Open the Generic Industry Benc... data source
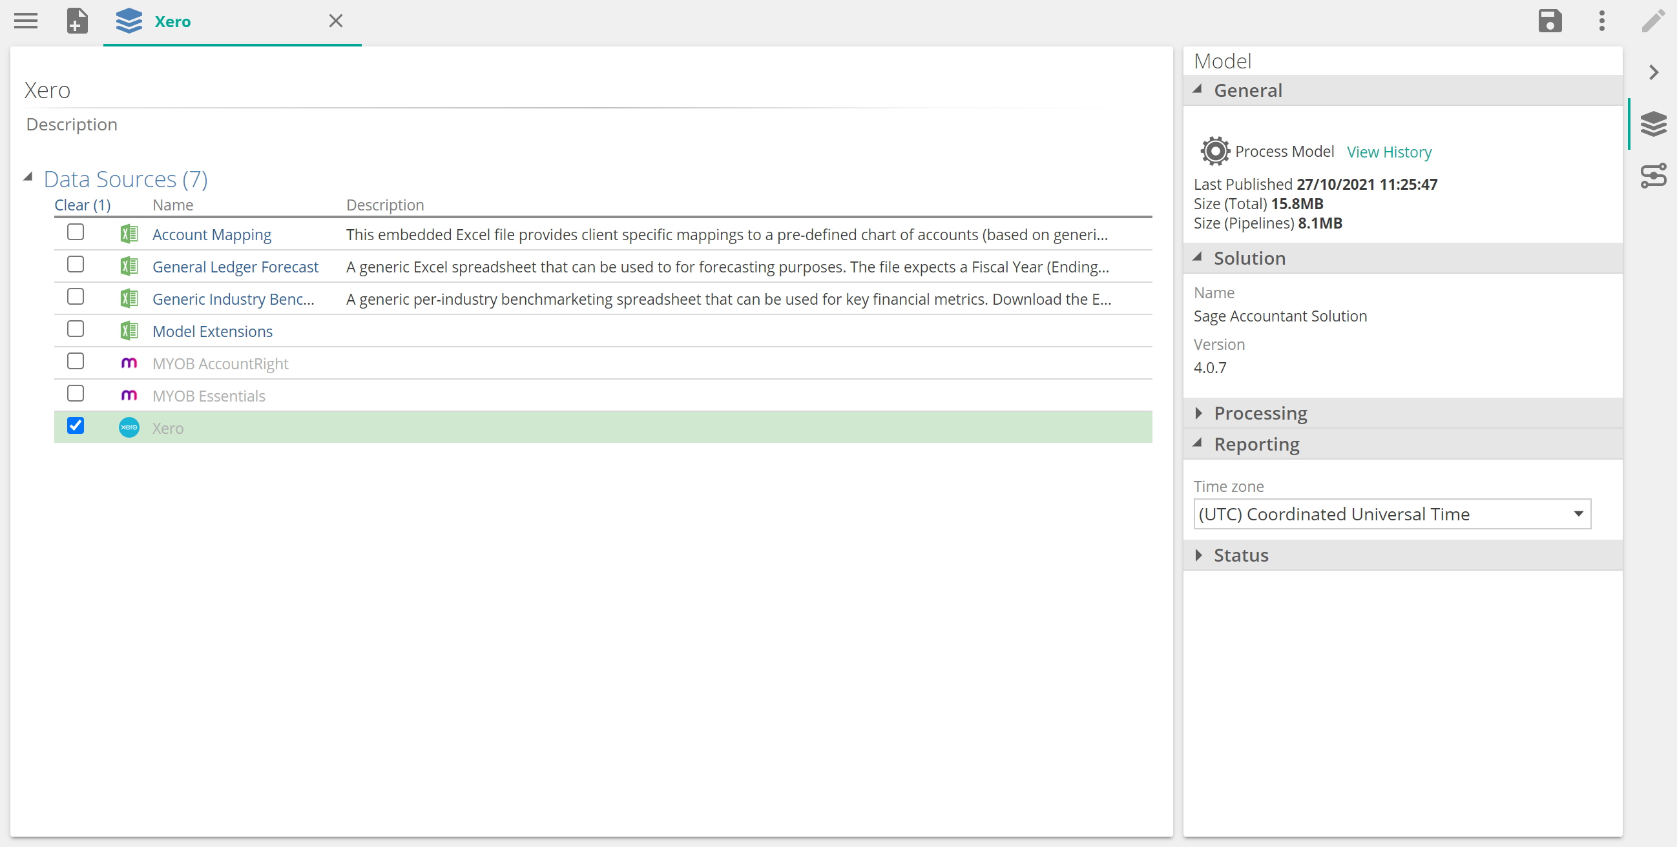Screen dimensions: 1677x847 (x=233, y=300)
